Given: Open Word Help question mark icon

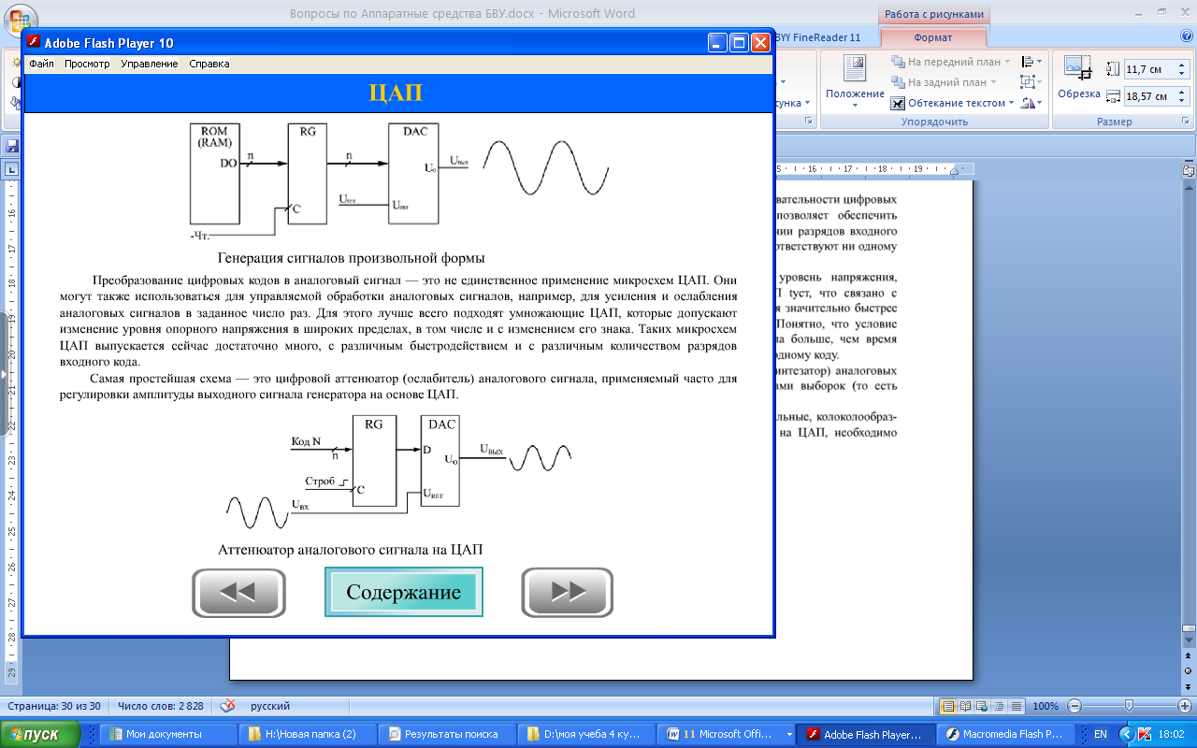Looking at the screenshot, I should (x=1187, y=36).
